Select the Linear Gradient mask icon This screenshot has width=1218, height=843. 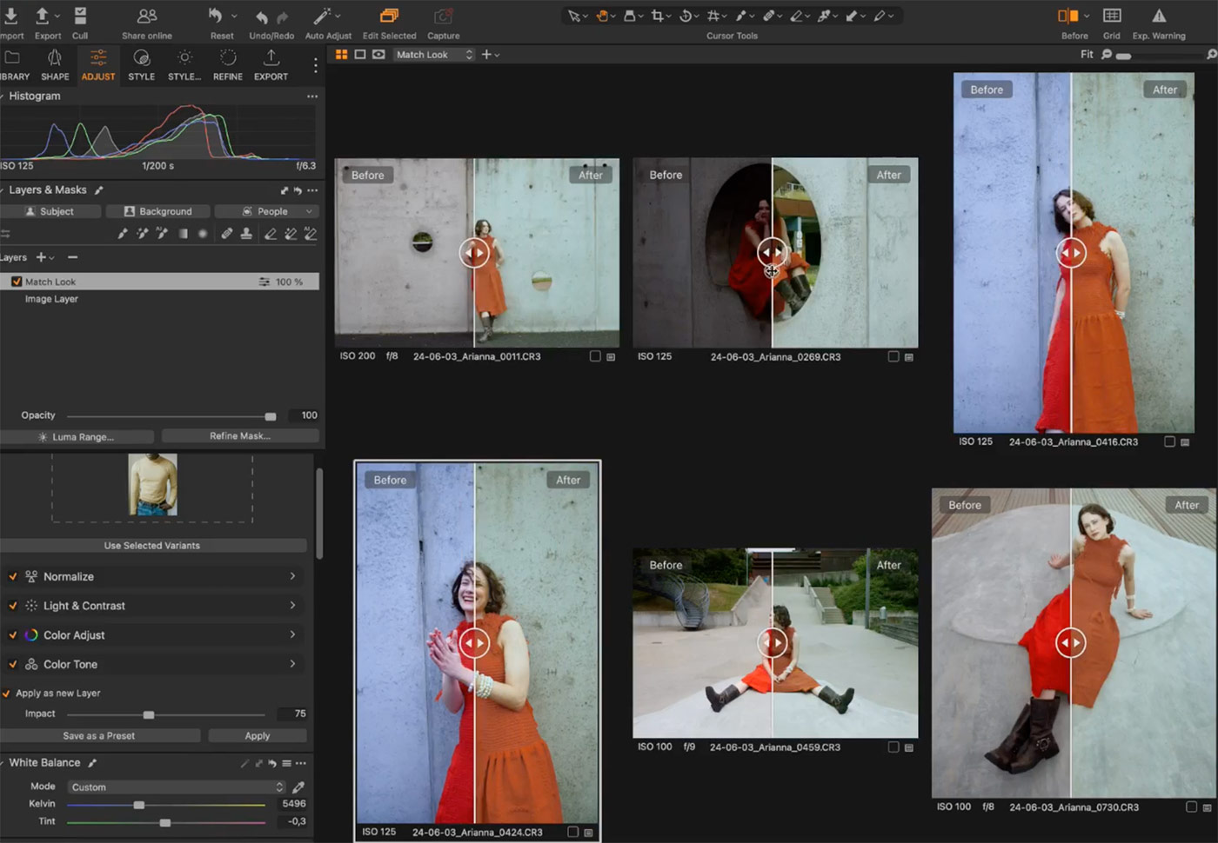(x=183, y=234)
